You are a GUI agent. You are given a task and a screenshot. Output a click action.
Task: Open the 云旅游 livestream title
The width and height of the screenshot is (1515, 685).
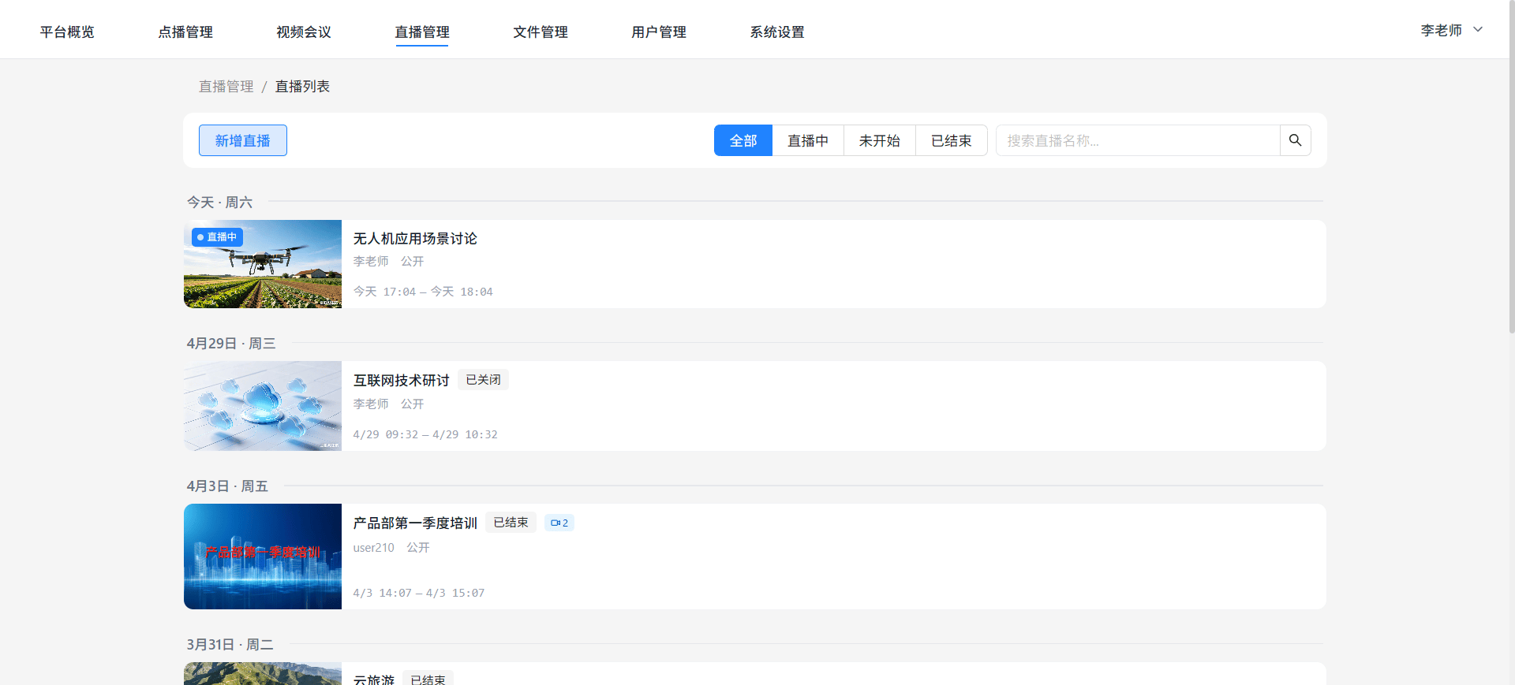(373, 679)
